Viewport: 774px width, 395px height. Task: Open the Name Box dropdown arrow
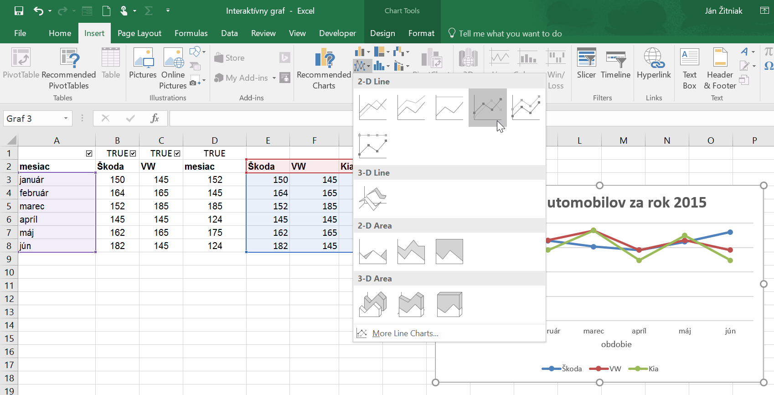pos(66,119)
